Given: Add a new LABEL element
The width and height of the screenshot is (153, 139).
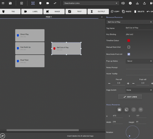Looking at the screenshot, I should click(32, 11).
